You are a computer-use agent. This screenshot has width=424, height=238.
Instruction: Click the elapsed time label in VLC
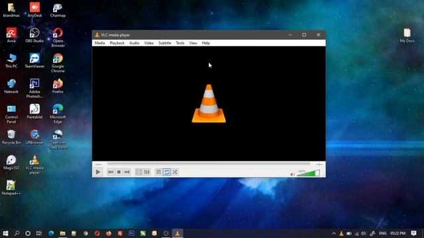pyautogui.click(x=99, y=164)
